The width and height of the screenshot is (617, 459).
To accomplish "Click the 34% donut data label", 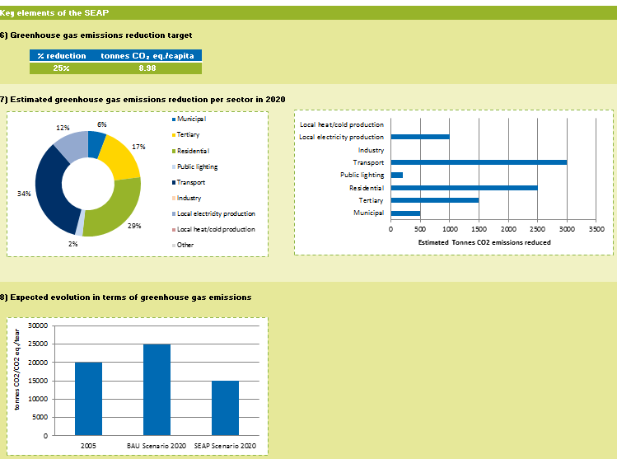I will (x=24, y=194).
